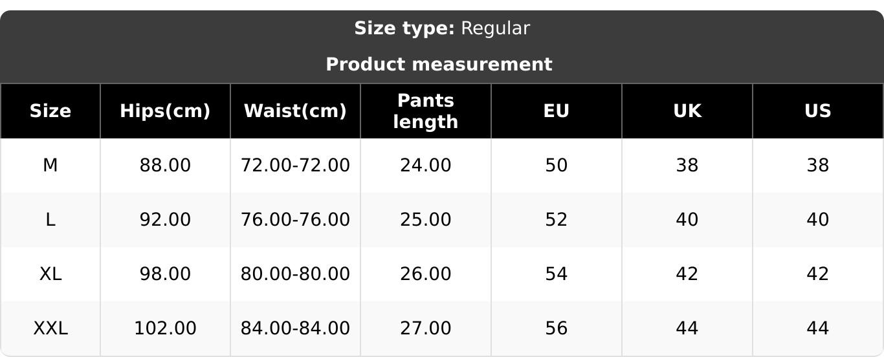Click the 102.00 hips value
Screen dimensions: 884x357
(165, 329)
